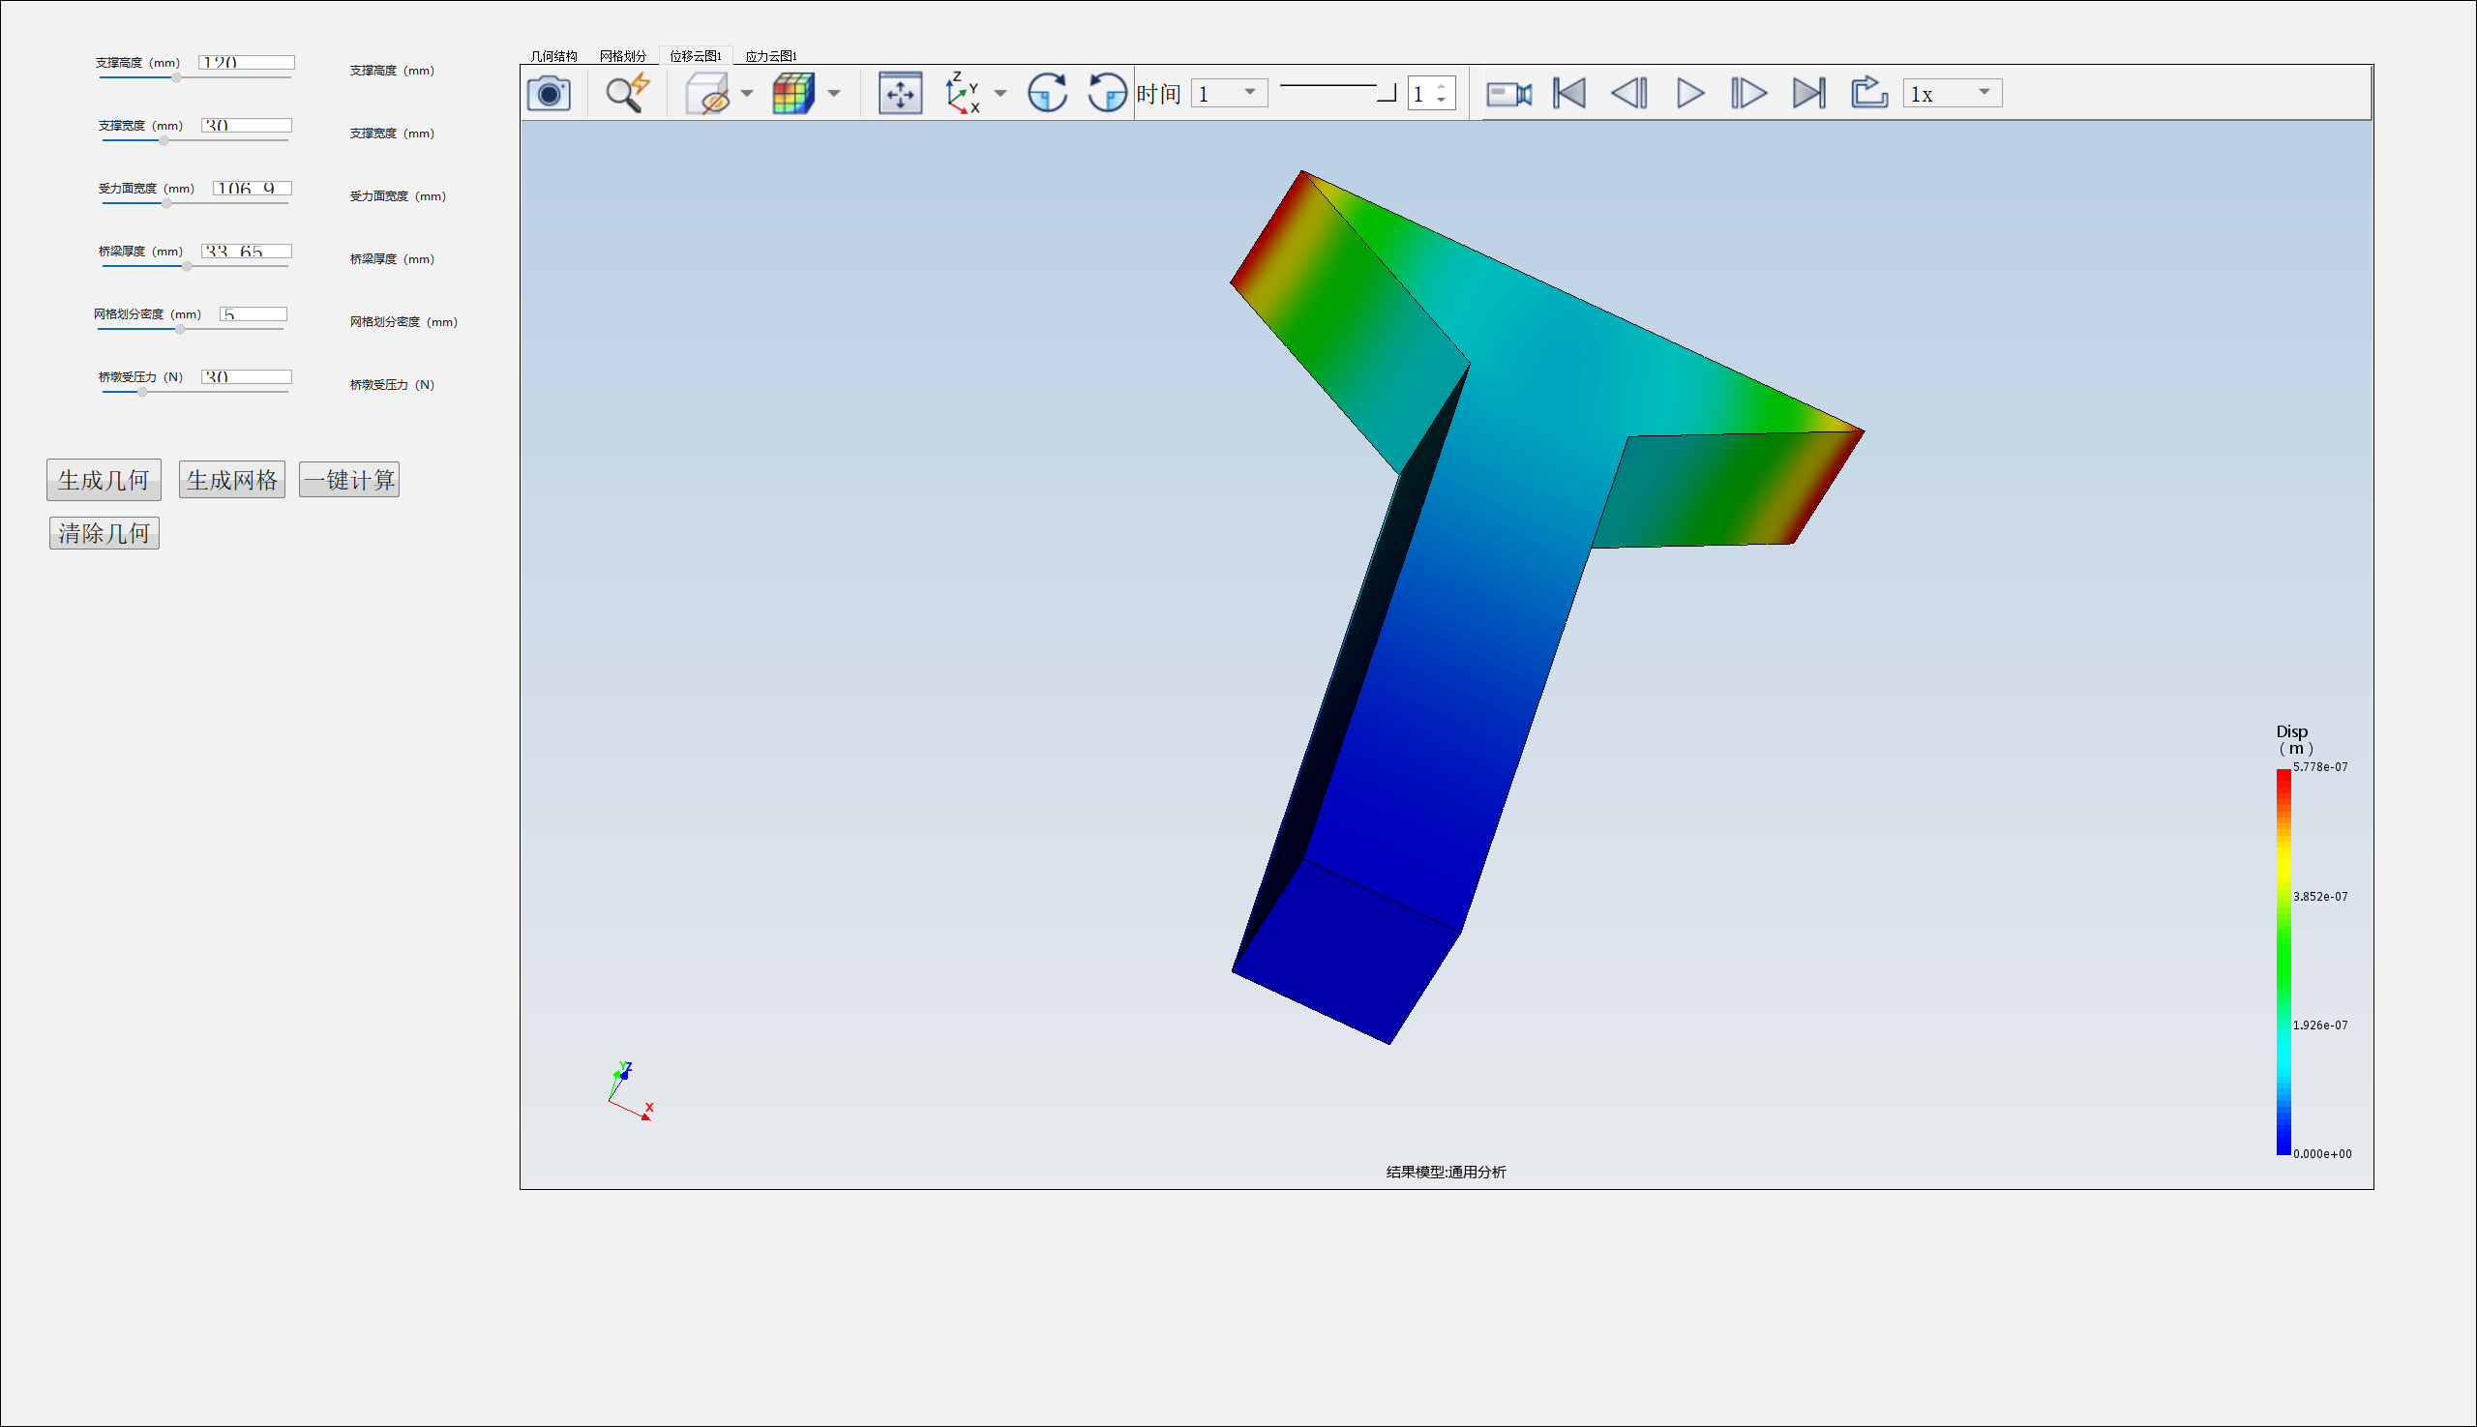Click the 网格划分密度 slider handle
Screen dimensions: 2477x1427
tap(179, 328)
